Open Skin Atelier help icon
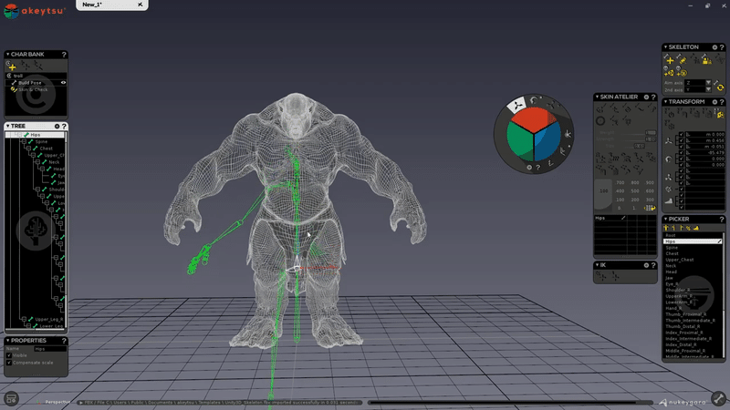This screenshot has width=730, height=410. pyautogui.click(x=653, y=97)
